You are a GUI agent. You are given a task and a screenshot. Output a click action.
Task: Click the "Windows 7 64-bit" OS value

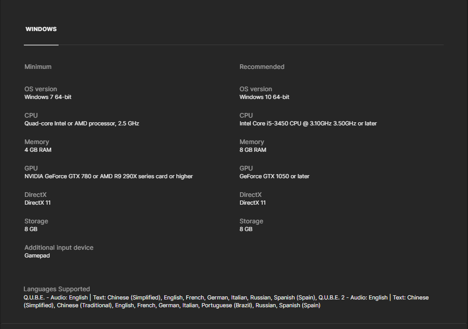tap(48, 97)
